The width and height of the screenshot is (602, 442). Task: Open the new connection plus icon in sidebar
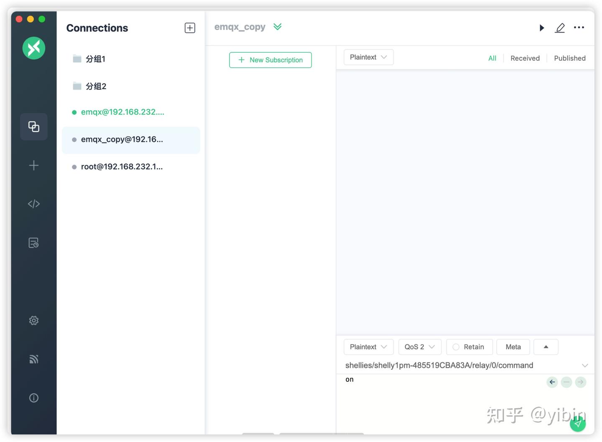click(33, 165)
